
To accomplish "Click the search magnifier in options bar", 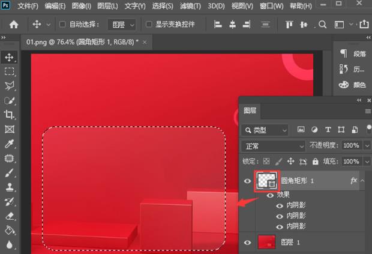I will pos(322,25).
